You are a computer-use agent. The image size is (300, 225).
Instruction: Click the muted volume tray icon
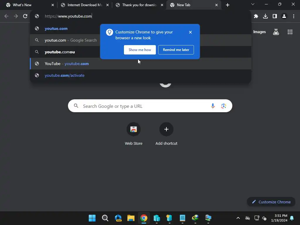[264, 218]
